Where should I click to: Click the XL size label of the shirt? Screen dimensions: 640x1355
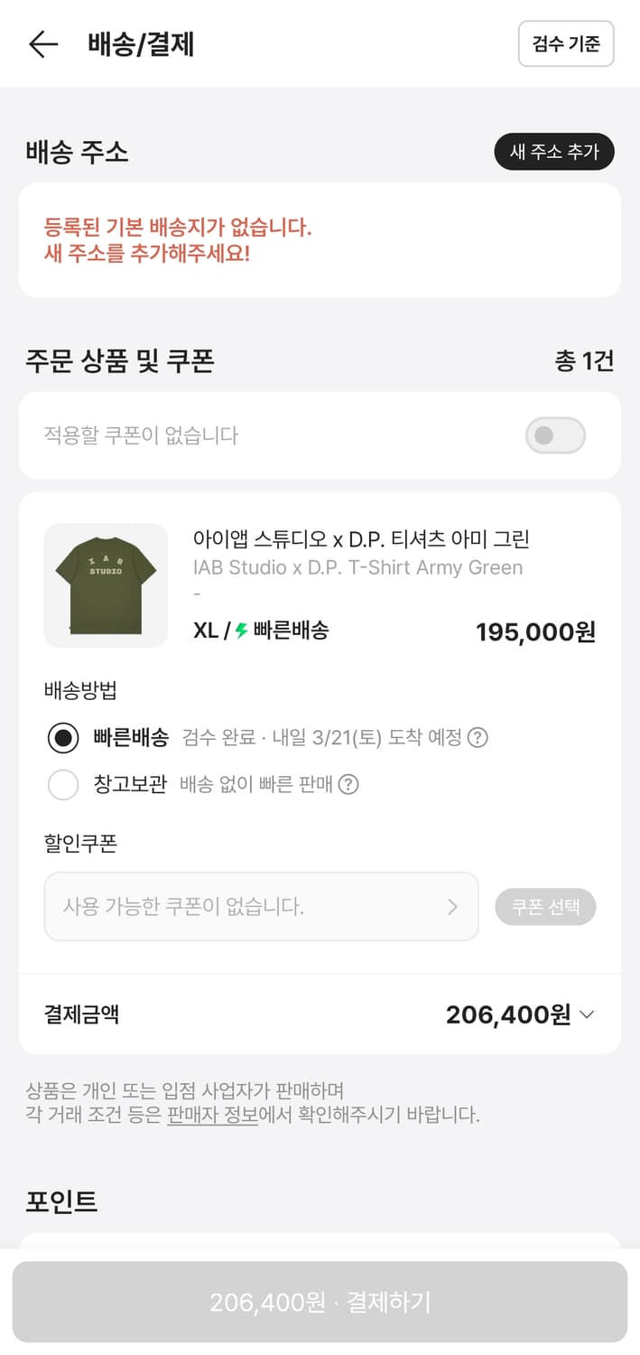click(x=205, y=631)
